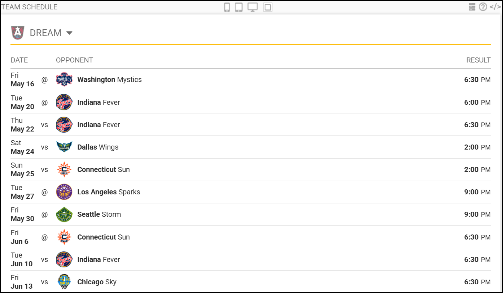The height and width of the screenshot is (293, 503).
Task: Select the Tue May 20 date cell
Action: pos(22,102)
